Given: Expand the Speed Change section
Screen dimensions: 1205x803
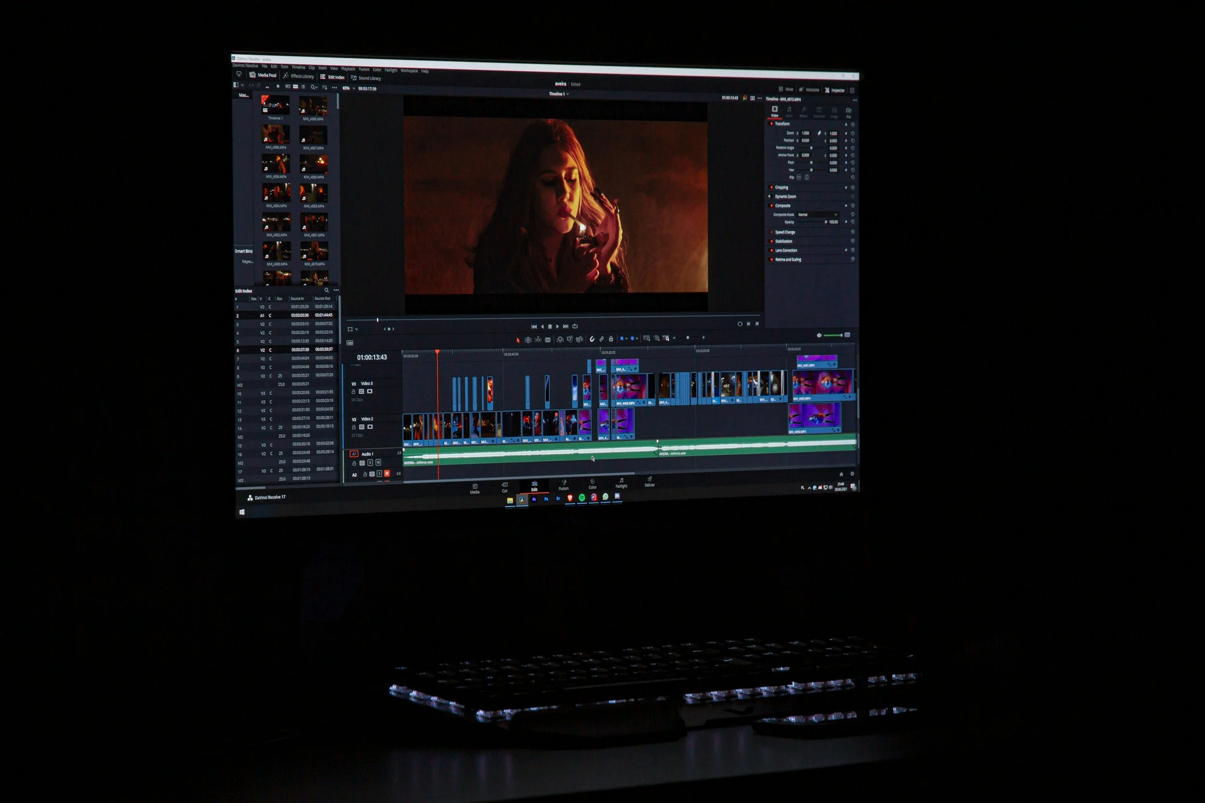Looking at the screenshot, I should point(785,233).
